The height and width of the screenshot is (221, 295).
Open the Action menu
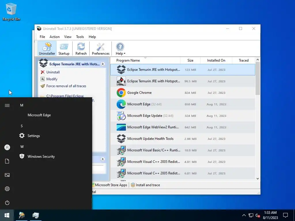(54, 37)
